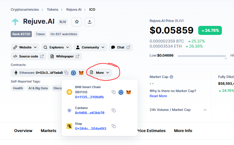The image size is (234, 145).
Task: Click the share upload icon button
Action: (90, 22)
